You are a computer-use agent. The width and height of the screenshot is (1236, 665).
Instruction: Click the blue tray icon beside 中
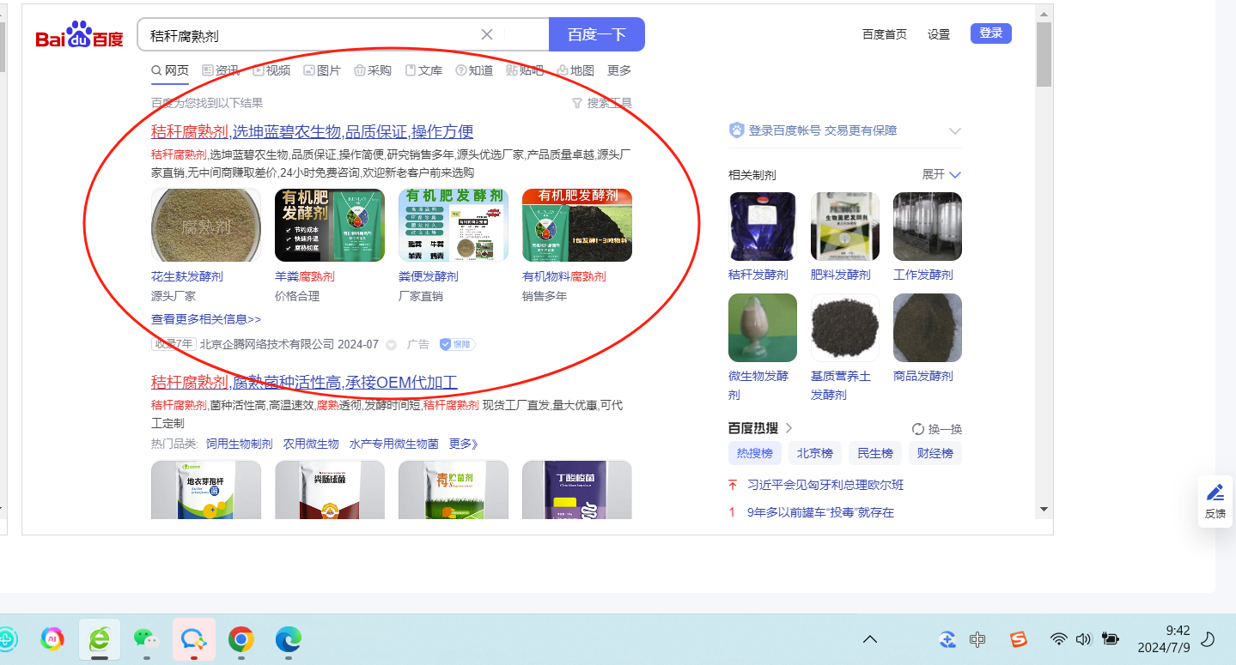[x=948, y=639]
